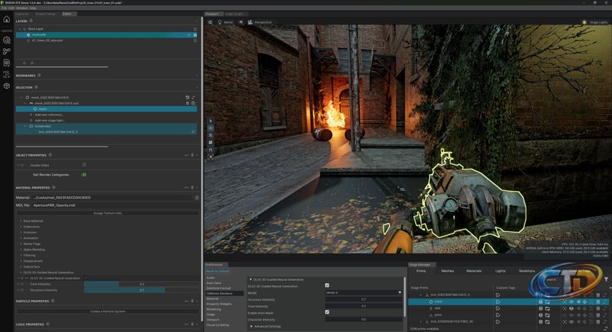Select the highlighted move tool in viewport
612x332 pixels.
point(211,128)
